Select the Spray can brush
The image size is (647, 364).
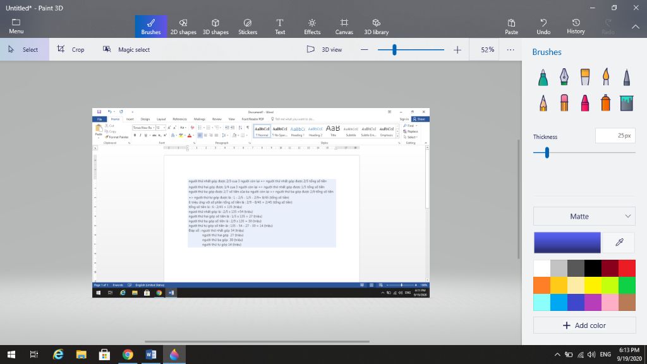tap(606, 103)
